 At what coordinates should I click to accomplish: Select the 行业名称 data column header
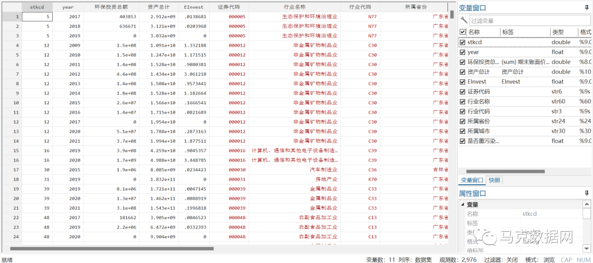coord(294,7)
